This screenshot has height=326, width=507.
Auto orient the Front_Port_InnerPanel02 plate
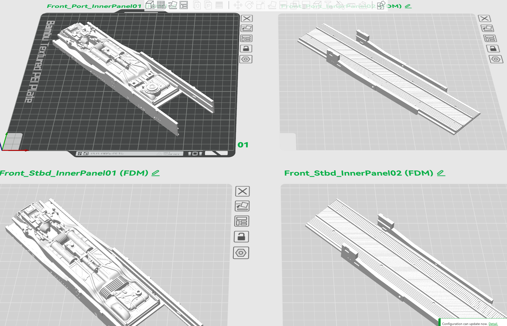click(x=487, y=28)
